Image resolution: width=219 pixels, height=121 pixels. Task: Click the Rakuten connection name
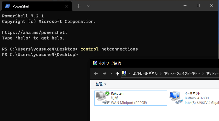(117, 93)
